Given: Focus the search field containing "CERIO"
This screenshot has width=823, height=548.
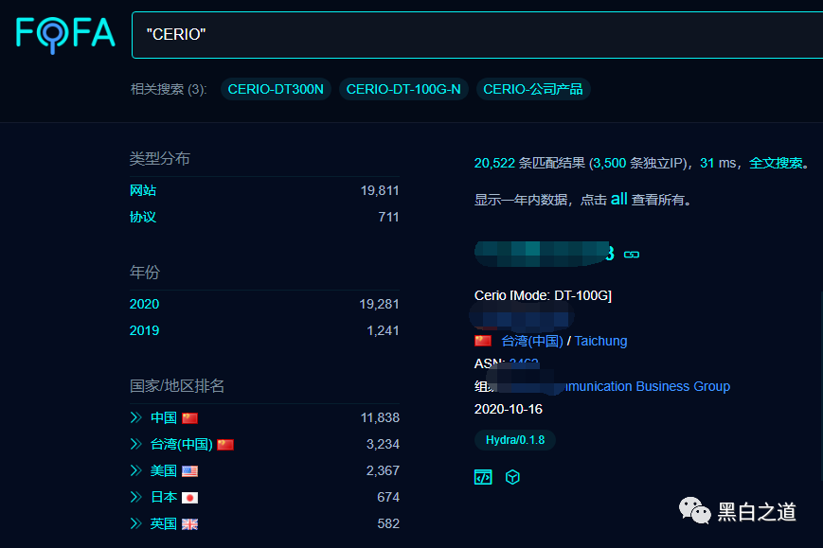Looking at the screenshot, I should click(x=477, y=35).
